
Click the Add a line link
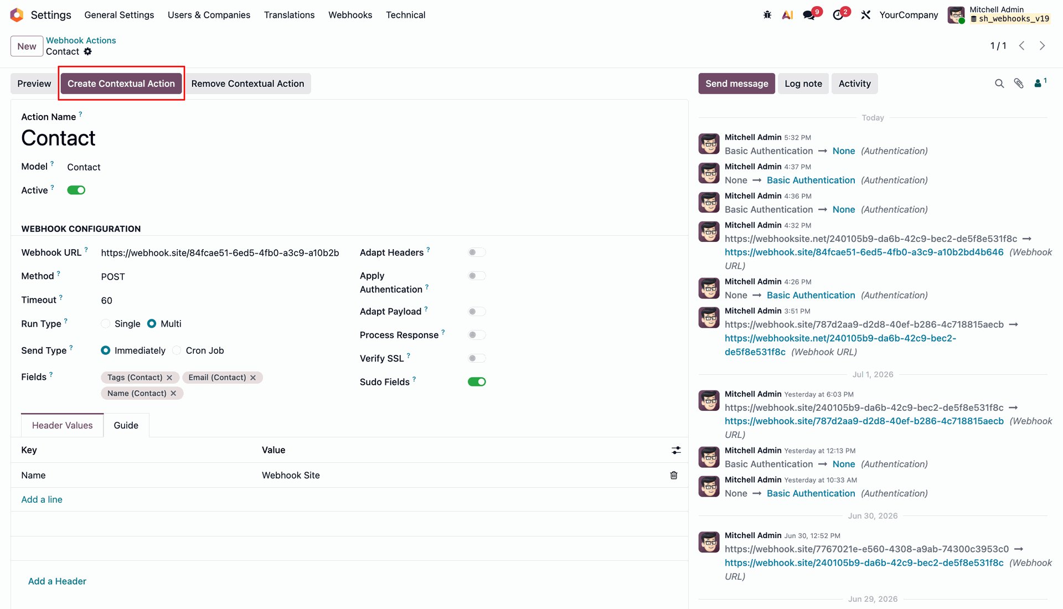pos(42,499)
